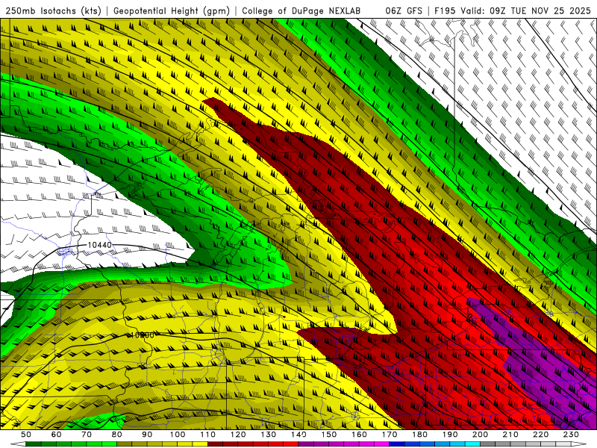Select the cyan swatch just before 200
The width and height of the screenshot is (597, 448).
point(473,444)
